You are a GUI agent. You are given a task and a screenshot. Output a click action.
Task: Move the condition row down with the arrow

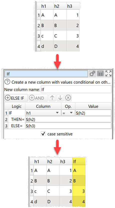click(60, 98)
